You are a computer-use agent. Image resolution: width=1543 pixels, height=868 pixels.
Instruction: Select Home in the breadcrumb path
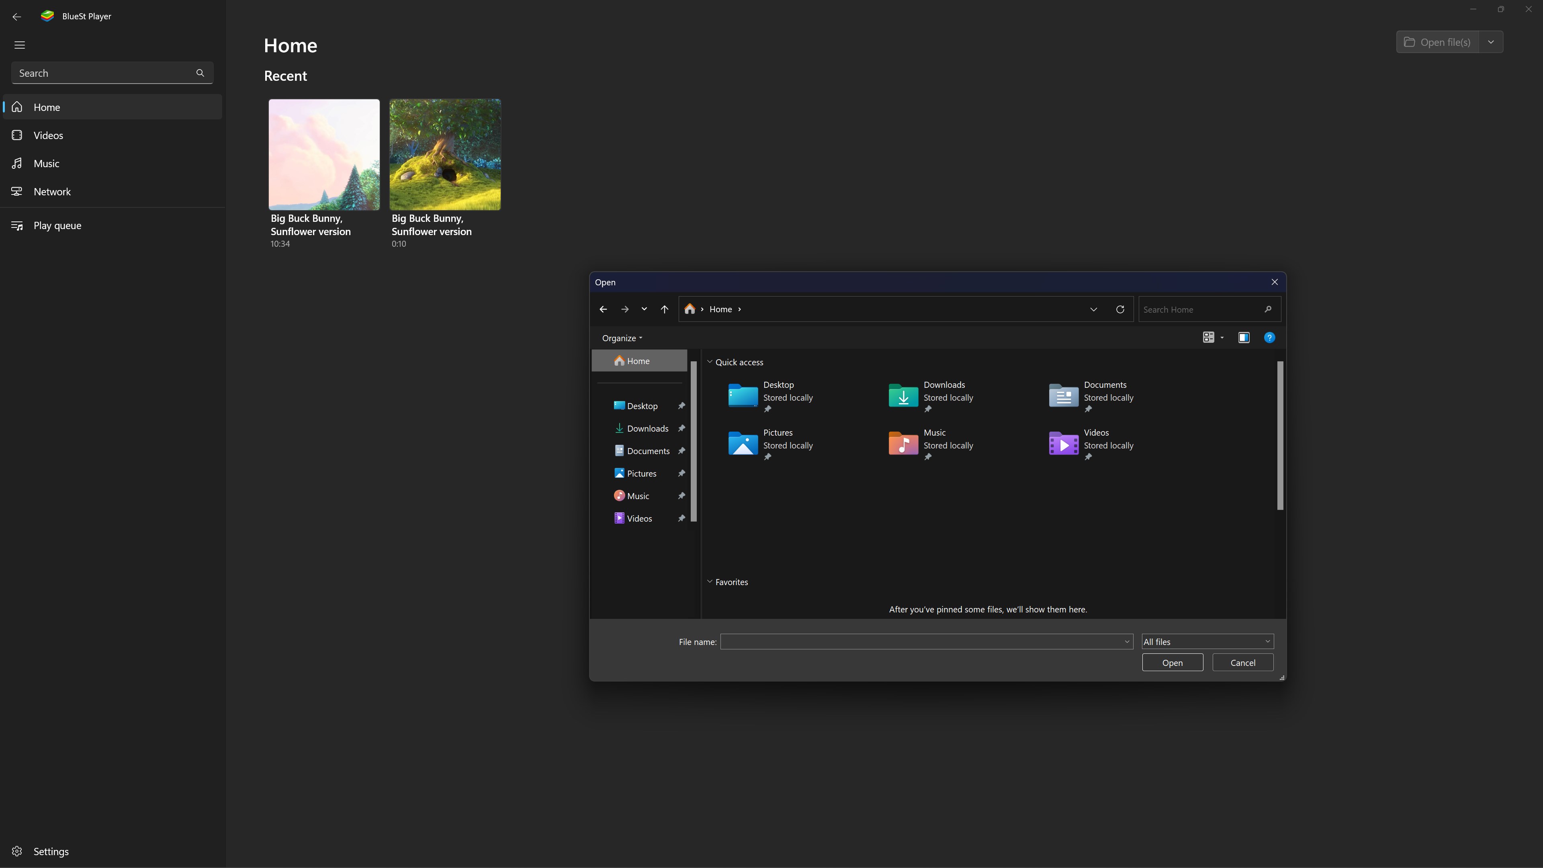tap(720, 309)
